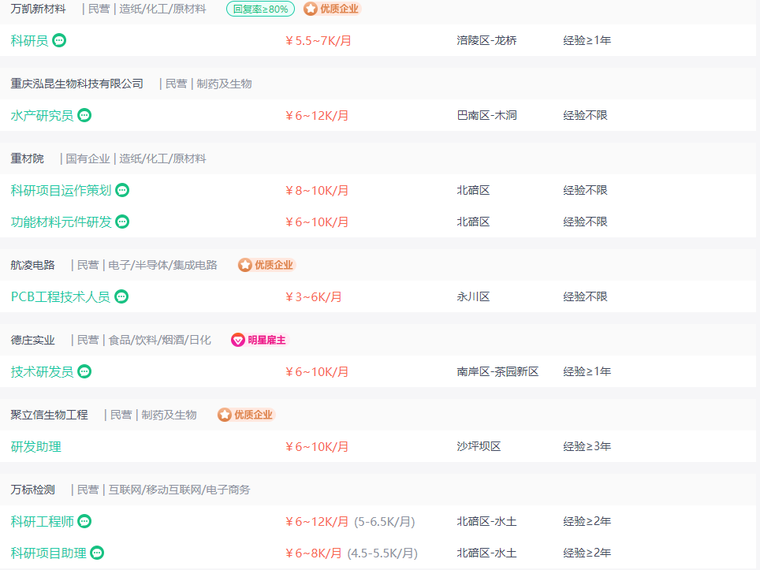Open 万标检测 company page
The image size is (760, 570).
(33, 490)
